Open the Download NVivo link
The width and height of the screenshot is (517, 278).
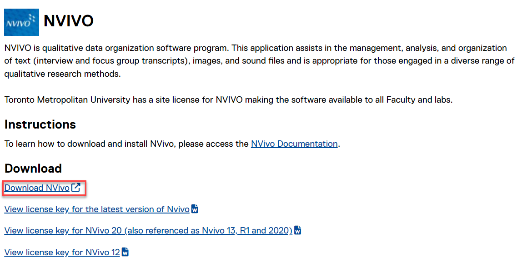pos(37,188)
